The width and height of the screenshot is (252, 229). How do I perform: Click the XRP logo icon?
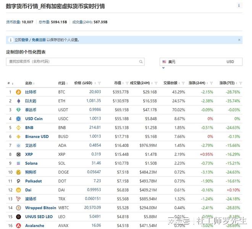coord(18,154)
